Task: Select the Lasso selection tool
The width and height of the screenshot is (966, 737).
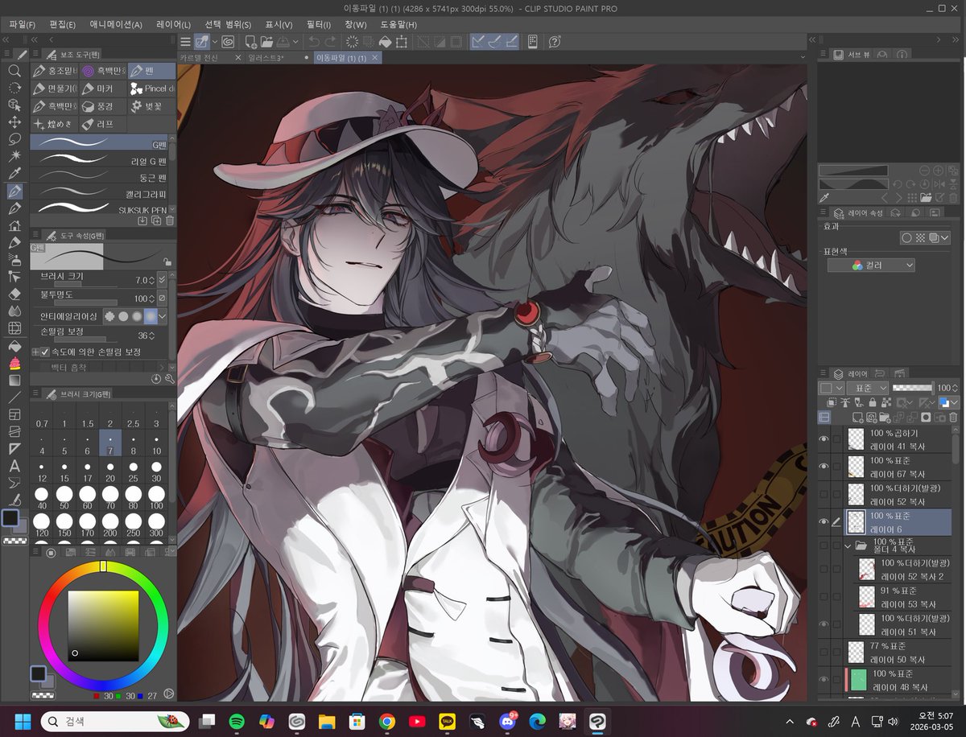Action: click(14, 139)
